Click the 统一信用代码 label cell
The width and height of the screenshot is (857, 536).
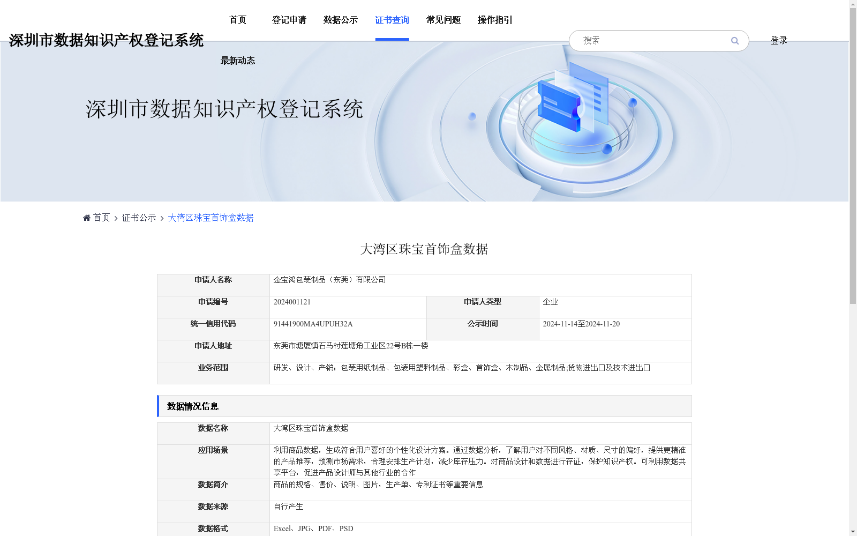213,329
